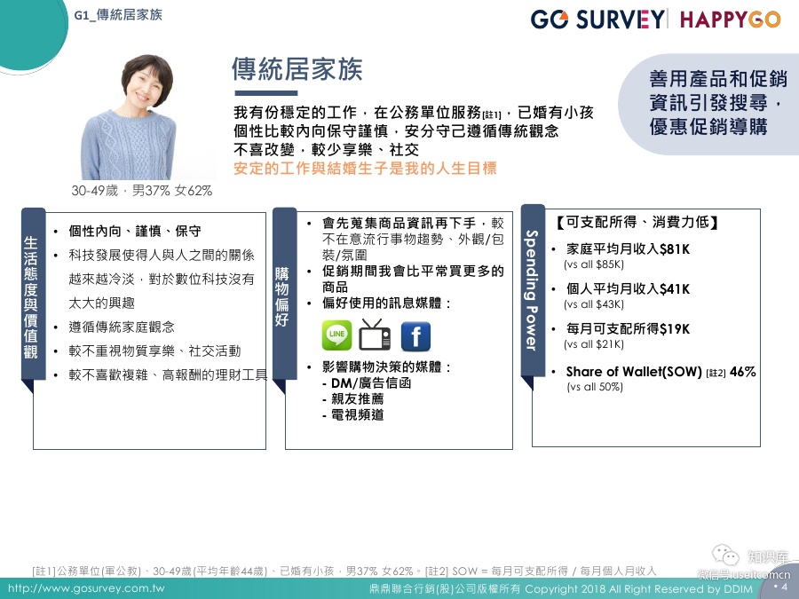The height and width of the screenshot is (599, 799).
Task: Click the HAPPYGO logo
Action: [x=730, y=20]
